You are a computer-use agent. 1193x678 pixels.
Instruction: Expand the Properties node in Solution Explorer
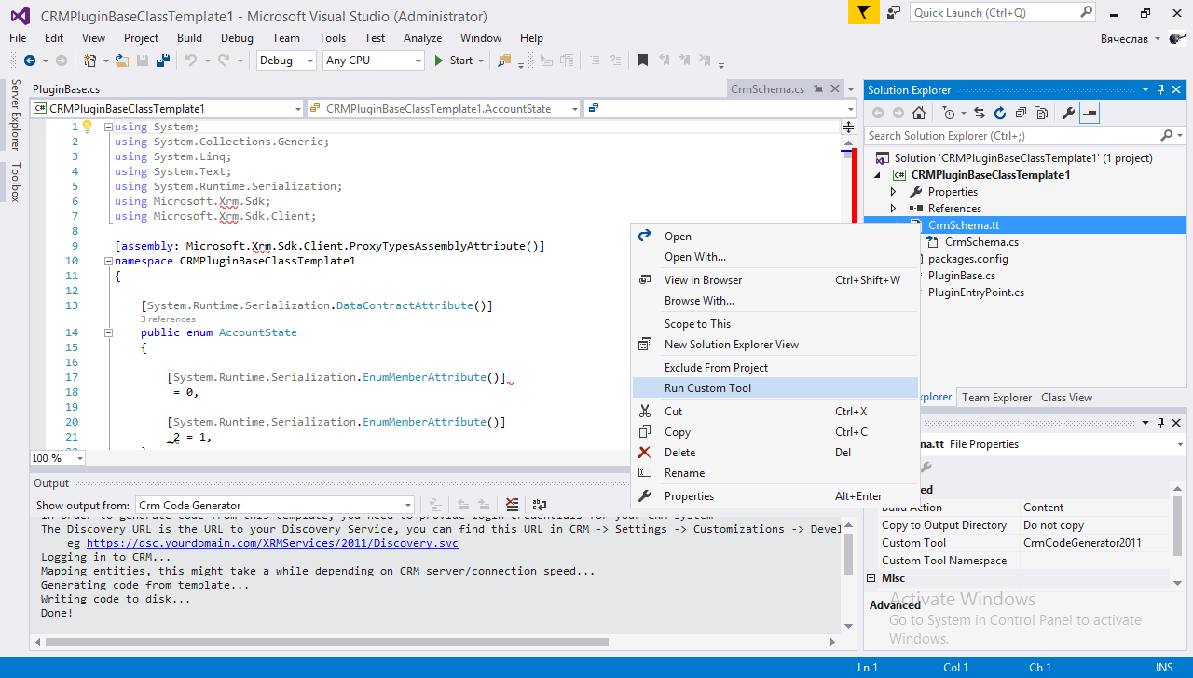894,192
